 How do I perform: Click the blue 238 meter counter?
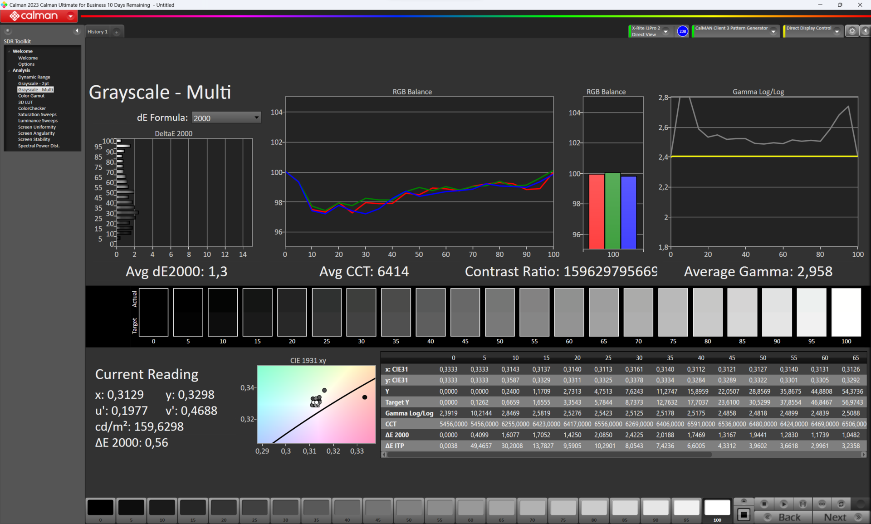tap(682, 31)
